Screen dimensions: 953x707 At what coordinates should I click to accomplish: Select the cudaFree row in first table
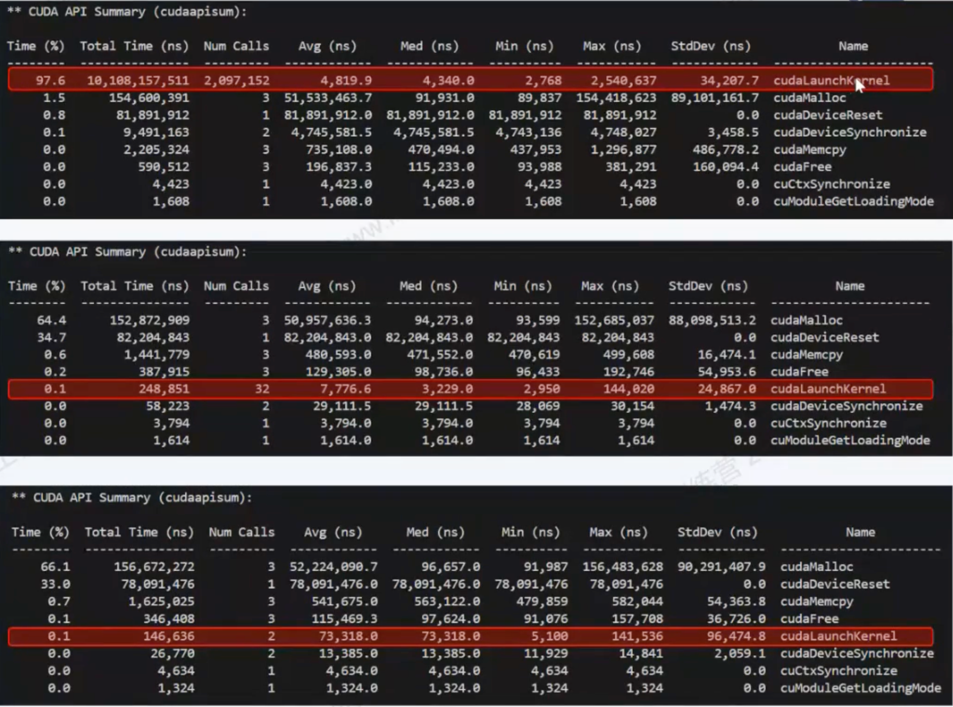pyautogui.click(x=470, y=166)
